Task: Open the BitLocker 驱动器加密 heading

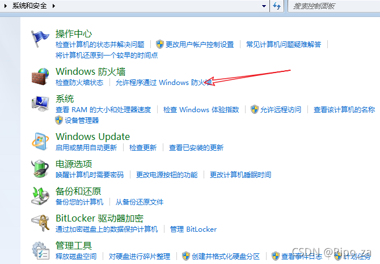Action: click(100, 218)
